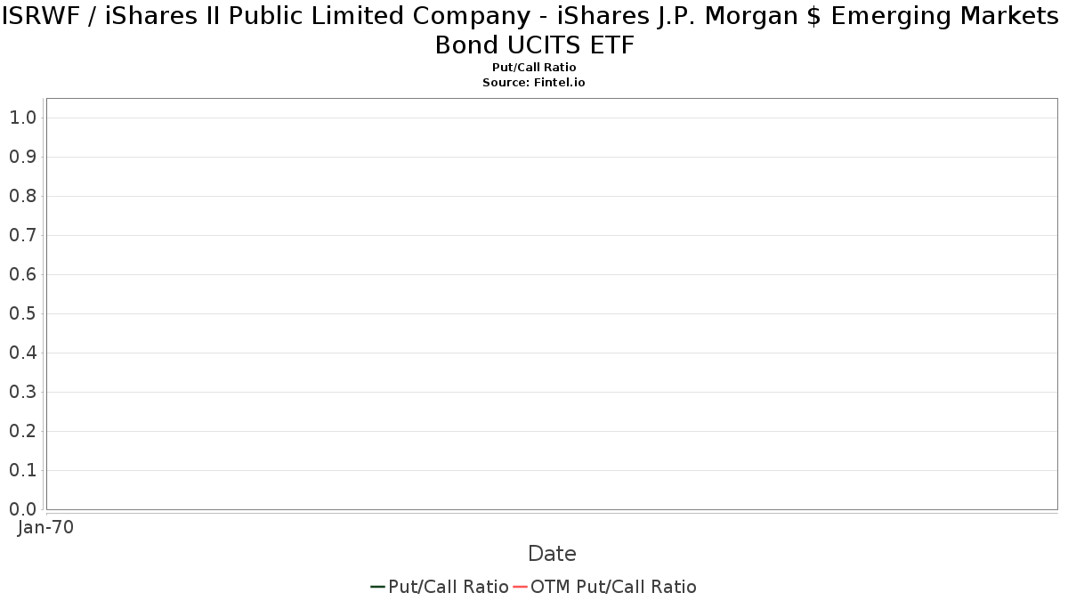Viewport: 1068px width, 601px height.
Task: Click the 0.3 y-axis tick label
Action: (x=22, y=392)
